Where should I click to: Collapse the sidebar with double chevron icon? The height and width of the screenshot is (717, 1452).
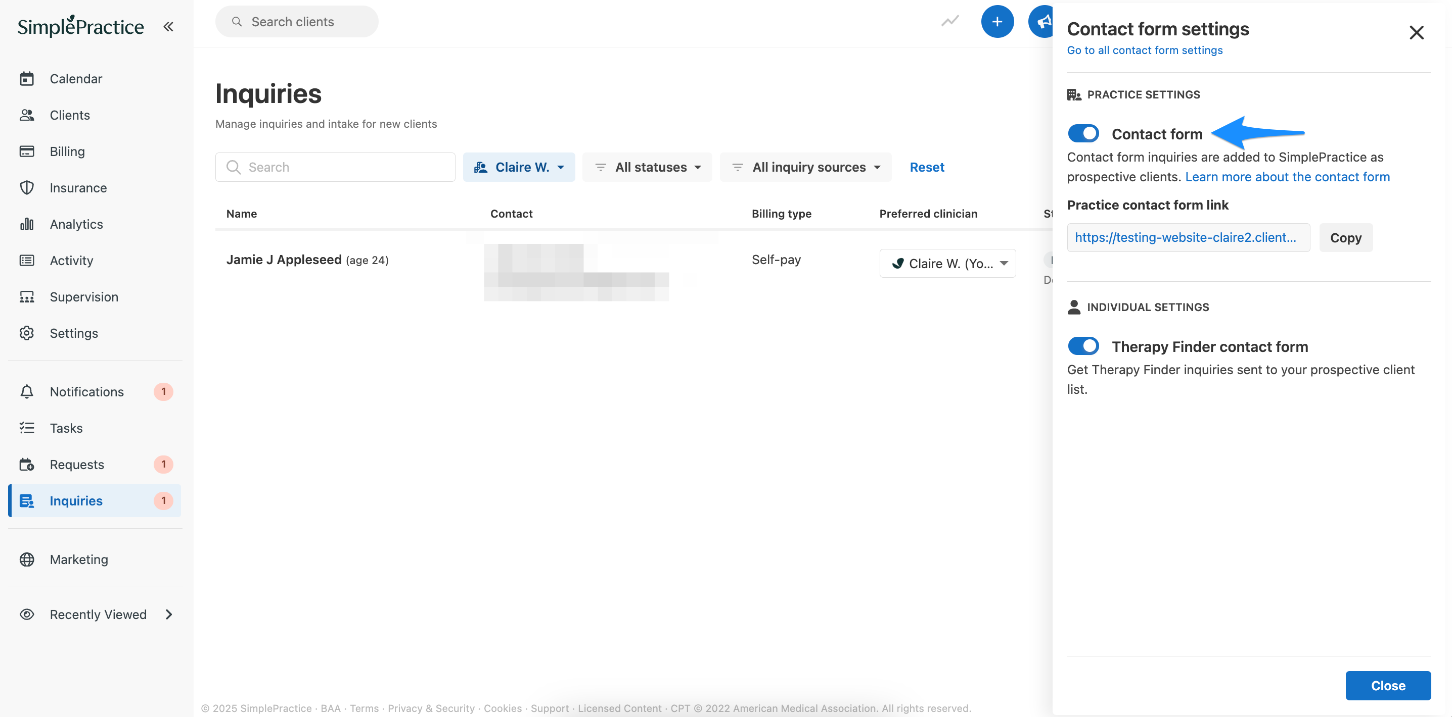point(168,26)
